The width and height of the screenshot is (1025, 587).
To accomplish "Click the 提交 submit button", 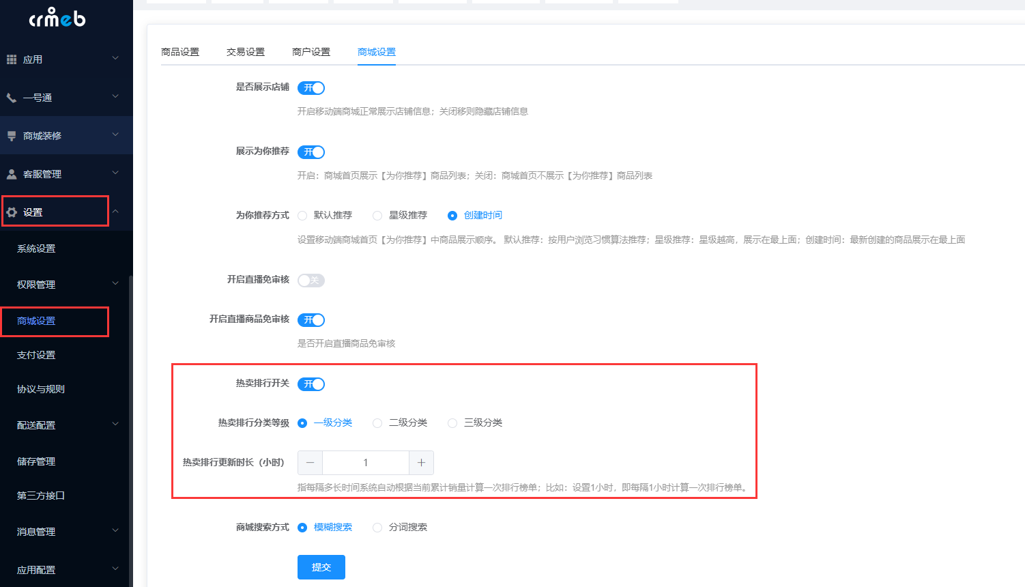I will coord(321,567).
